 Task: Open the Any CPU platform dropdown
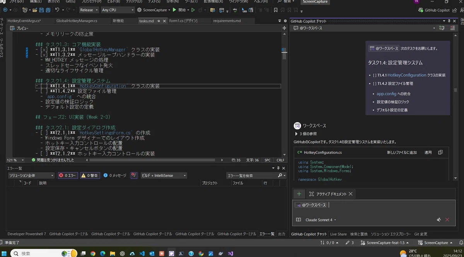[118, 10]
